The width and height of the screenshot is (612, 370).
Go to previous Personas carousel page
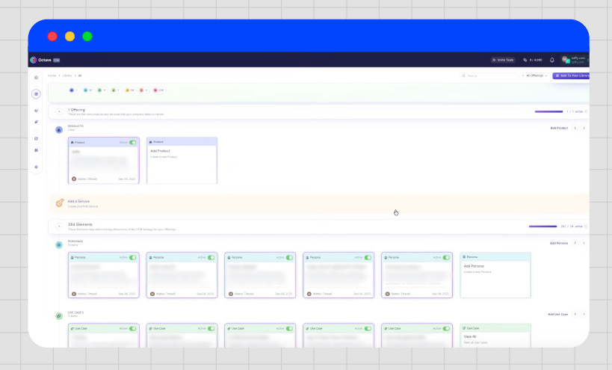[575, 243]
